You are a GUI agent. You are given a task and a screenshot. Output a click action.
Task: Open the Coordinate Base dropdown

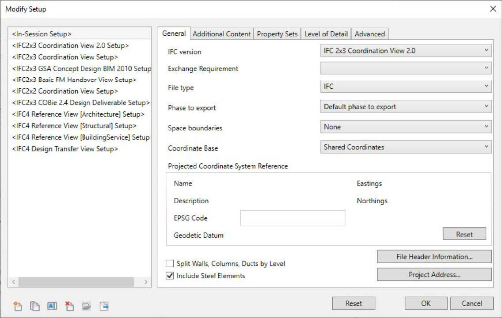(406, 147)
